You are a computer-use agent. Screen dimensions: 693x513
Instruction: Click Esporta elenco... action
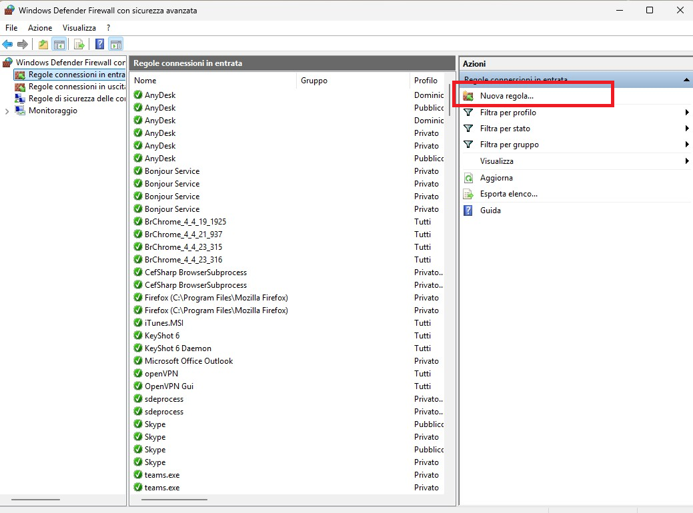tap(508, 194)
